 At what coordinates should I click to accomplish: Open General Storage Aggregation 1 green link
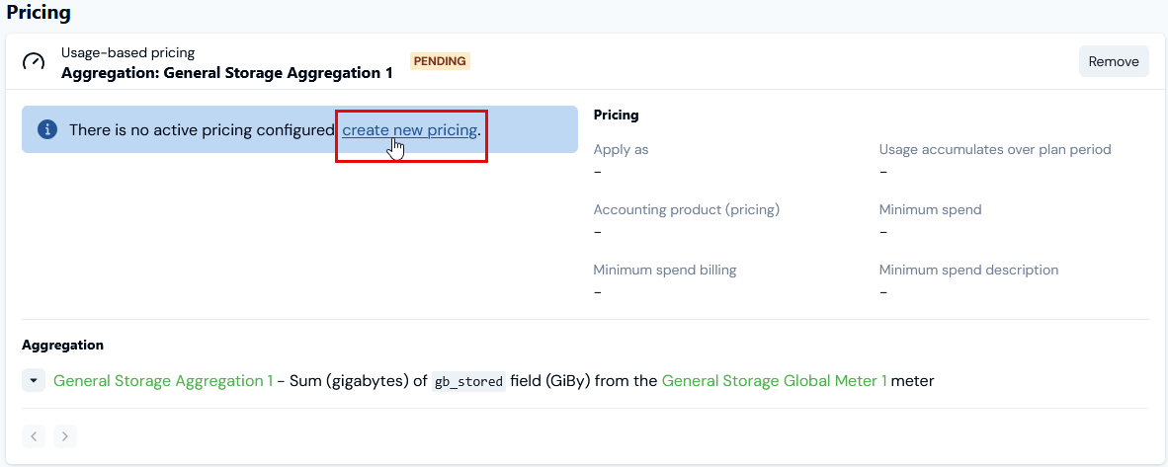click(x=163, y=380)
